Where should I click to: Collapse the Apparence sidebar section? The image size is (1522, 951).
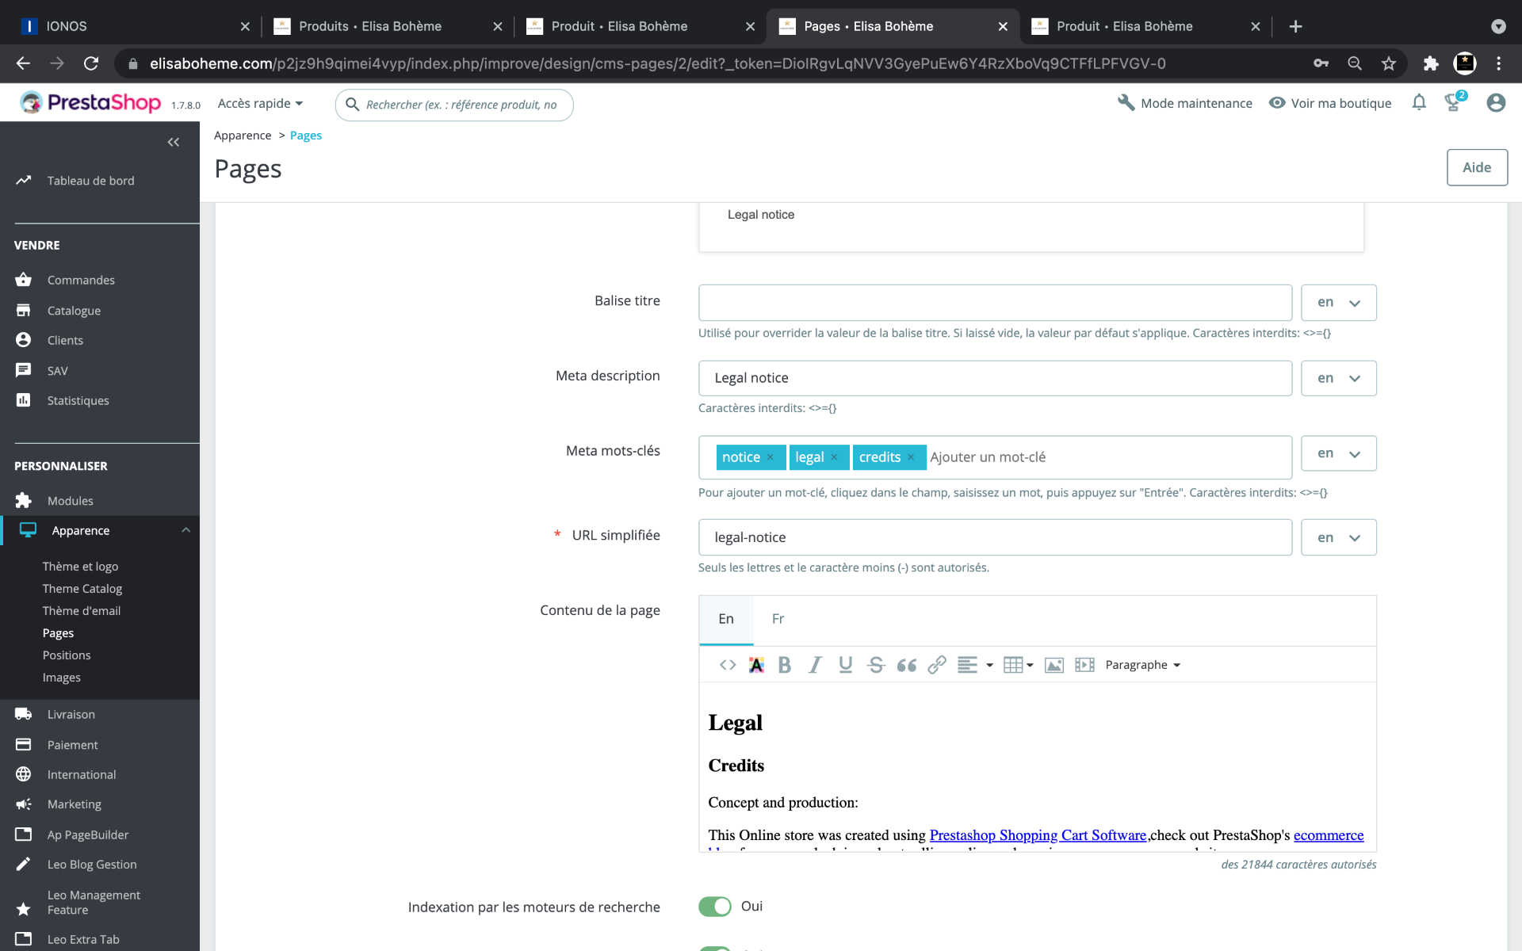click(185, 530)
